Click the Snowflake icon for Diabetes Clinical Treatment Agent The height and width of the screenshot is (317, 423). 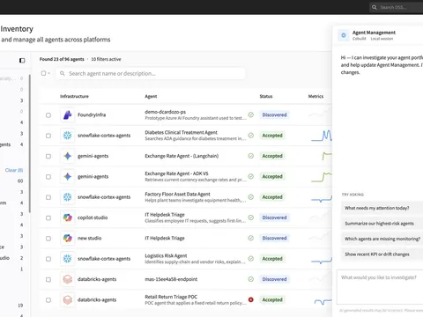[68, 136]
